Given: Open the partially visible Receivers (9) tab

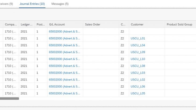Looking at the screenshot, I should (x=6, y=4).
